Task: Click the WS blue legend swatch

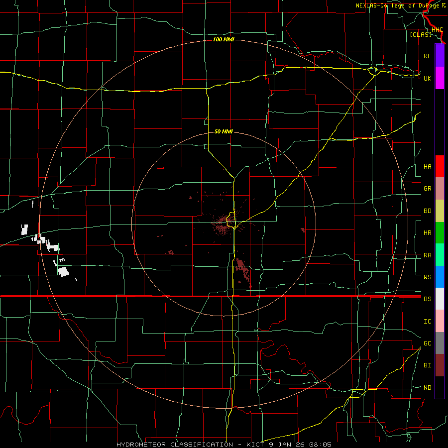Action: coord(440,277)
